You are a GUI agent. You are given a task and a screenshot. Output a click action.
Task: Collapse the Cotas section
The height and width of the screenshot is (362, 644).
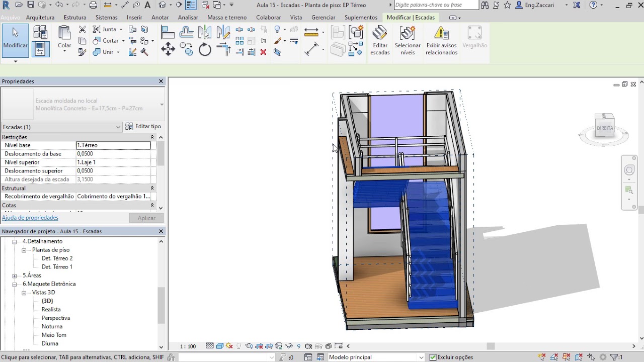click(152, 206)
